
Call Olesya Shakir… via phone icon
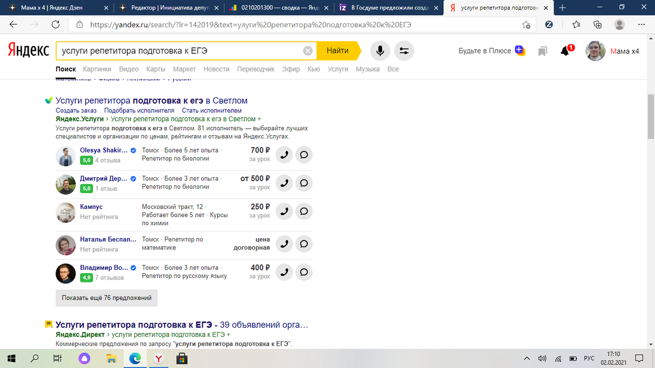click(x=284, y=154)
